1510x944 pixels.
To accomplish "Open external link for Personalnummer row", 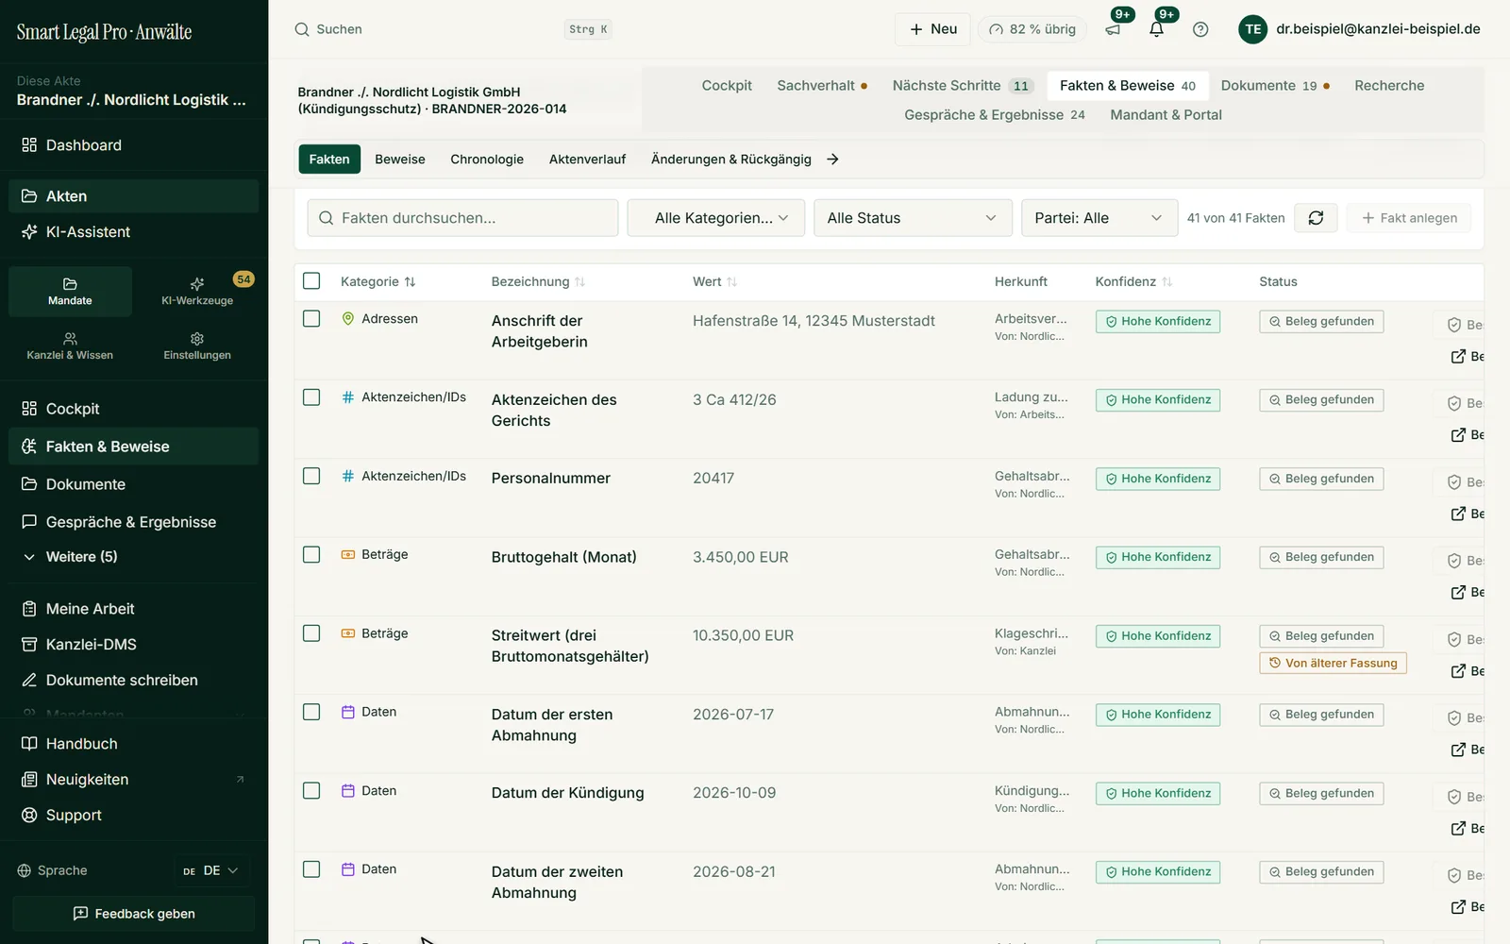I will pyautogui.click(x=1458, y=514).
